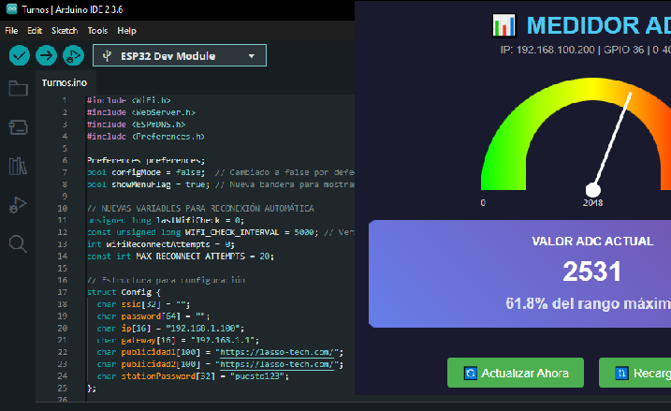Viewport: 671px width, 411px height.
Task: Click the char password[64] line
Action: coord(153,316)
